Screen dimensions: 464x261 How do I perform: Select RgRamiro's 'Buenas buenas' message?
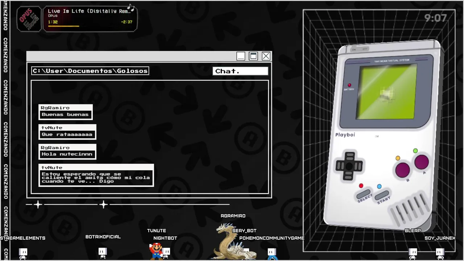click(x=66, y=112)
